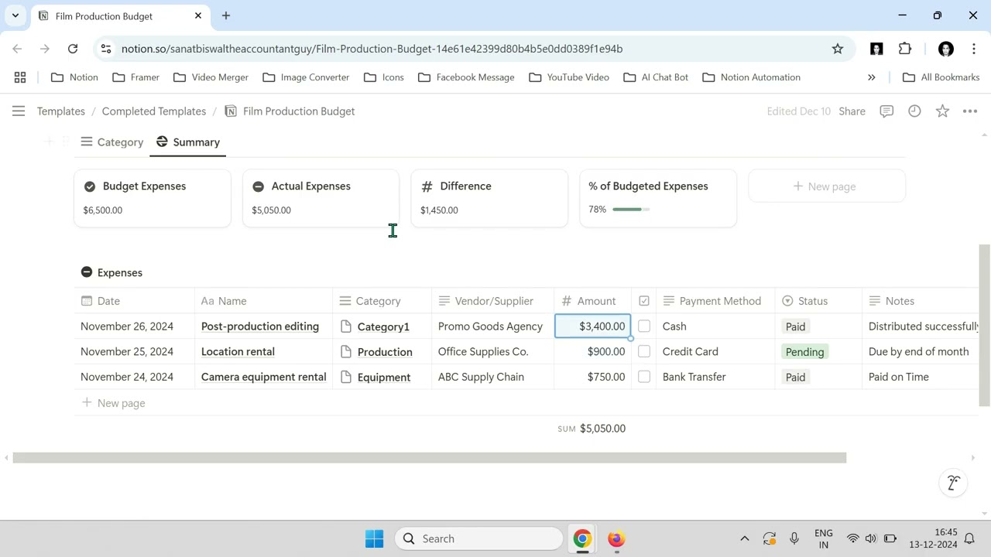Tick the checkbox in Camera equipment rental row
Image resolution: width=991 pixels, height=557 pixels.
(644, 377)
